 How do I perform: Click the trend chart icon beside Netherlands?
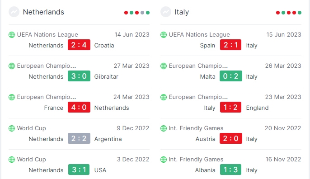[14, 12]
